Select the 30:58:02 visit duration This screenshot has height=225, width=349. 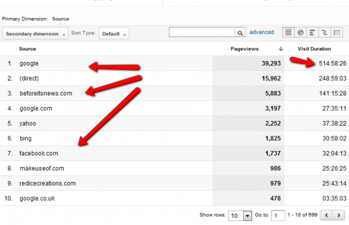(334, 138)
